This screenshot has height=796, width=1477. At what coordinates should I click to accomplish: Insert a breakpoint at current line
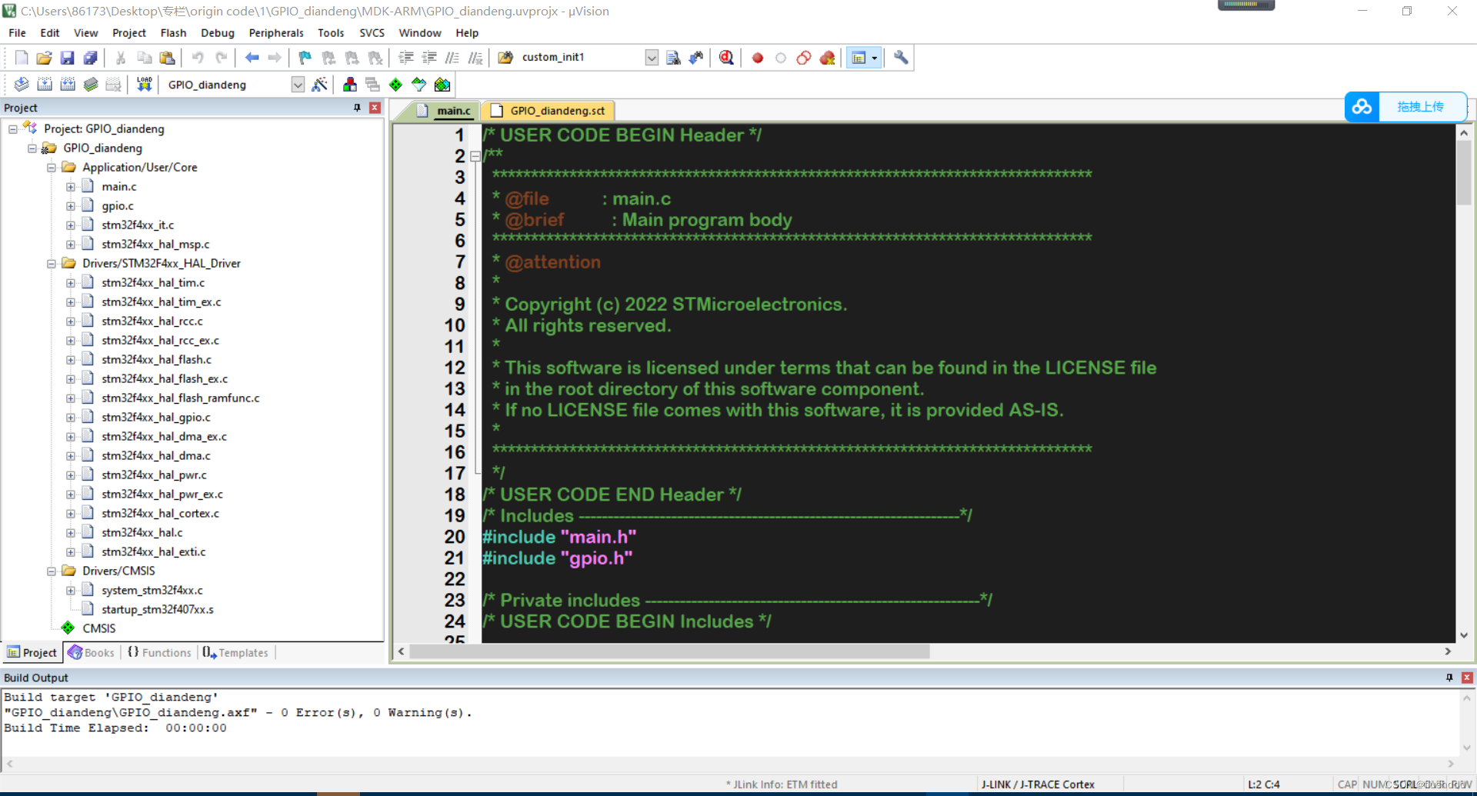pos(757,58)
